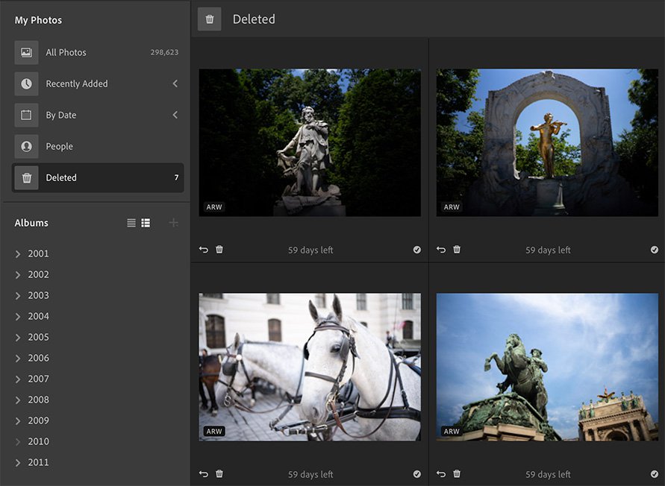The width and height of the screenshot is (665, 486).
Task: Toggle checkmark on golden violinist photo
Action: coord(655,250)
